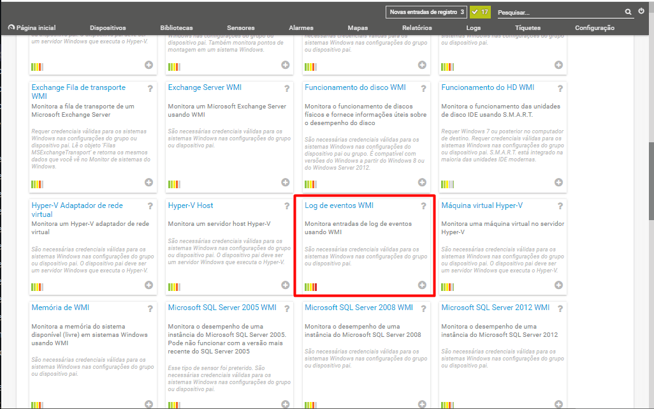The image size is (654, 409).
Task: Open Microsoft SQL Server 2005 WMI link
Action: (x=222, y=308)
